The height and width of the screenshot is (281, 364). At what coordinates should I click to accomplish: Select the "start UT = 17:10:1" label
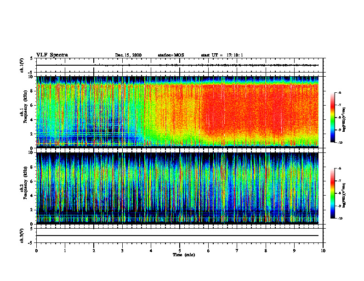(x=222, y=55)
